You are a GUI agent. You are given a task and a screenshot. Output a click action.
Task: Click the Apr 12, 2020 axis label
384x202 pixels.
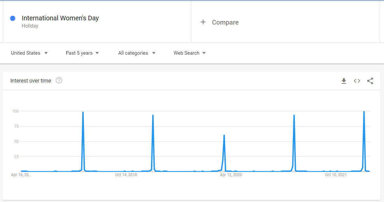[231, 175]
